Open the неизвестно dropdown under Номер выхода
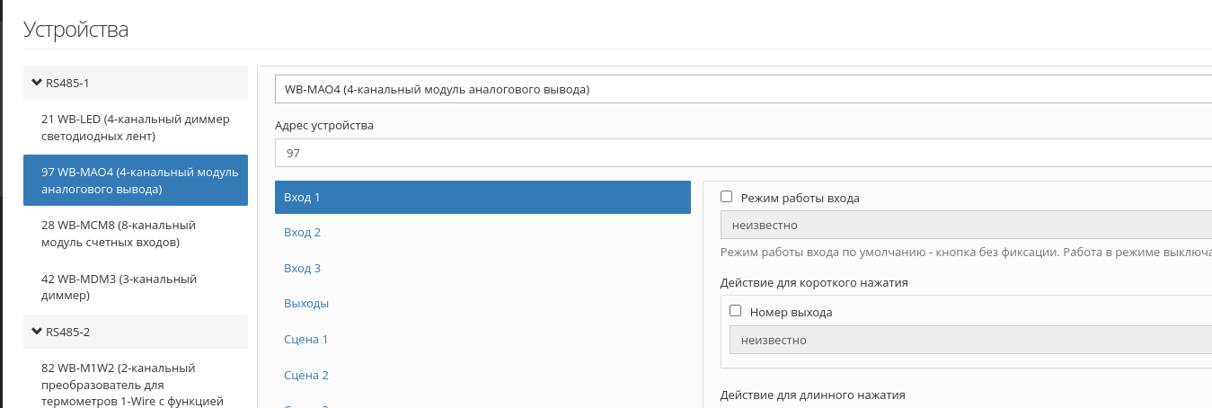This screenshot has width=1212, height=408. 970,340
